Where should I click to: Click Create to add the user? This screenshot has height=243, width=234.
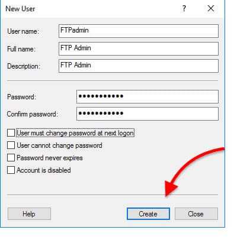[x=148, y=213]
